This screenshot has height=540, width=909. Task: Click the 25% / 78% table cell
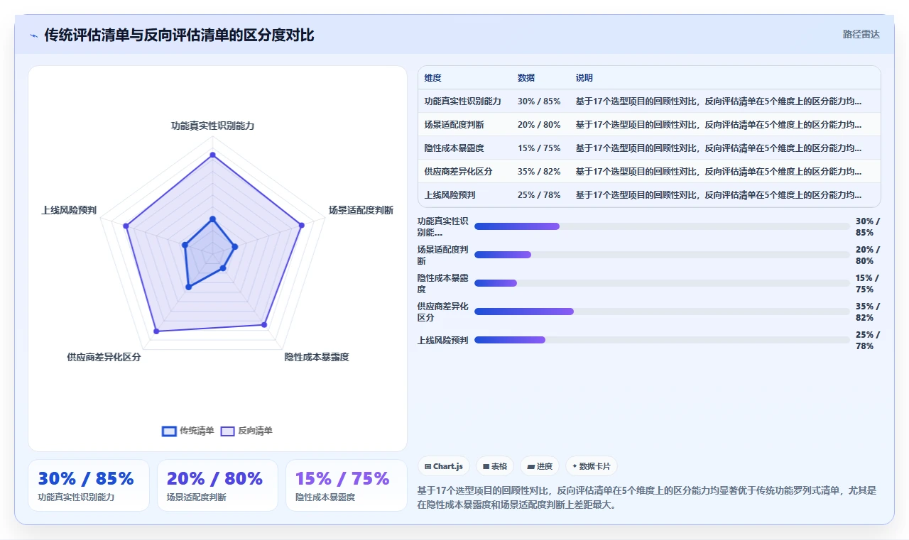(539, 195)
